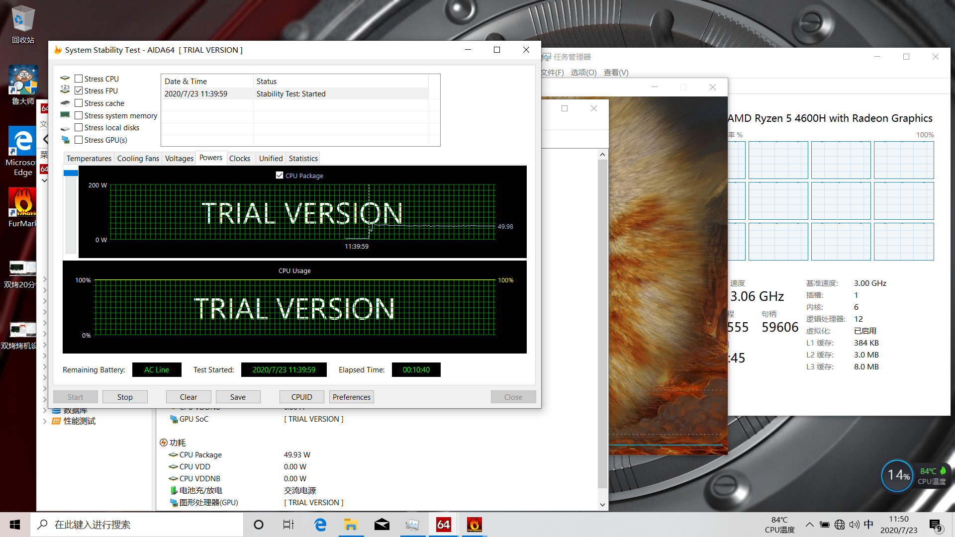Switch to the Voltages tab
955x537 pixels.
179,158
